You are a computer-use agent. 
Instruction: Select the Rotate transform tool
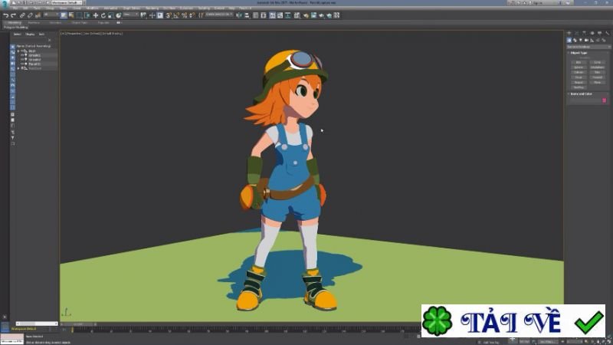click(103, 15)
